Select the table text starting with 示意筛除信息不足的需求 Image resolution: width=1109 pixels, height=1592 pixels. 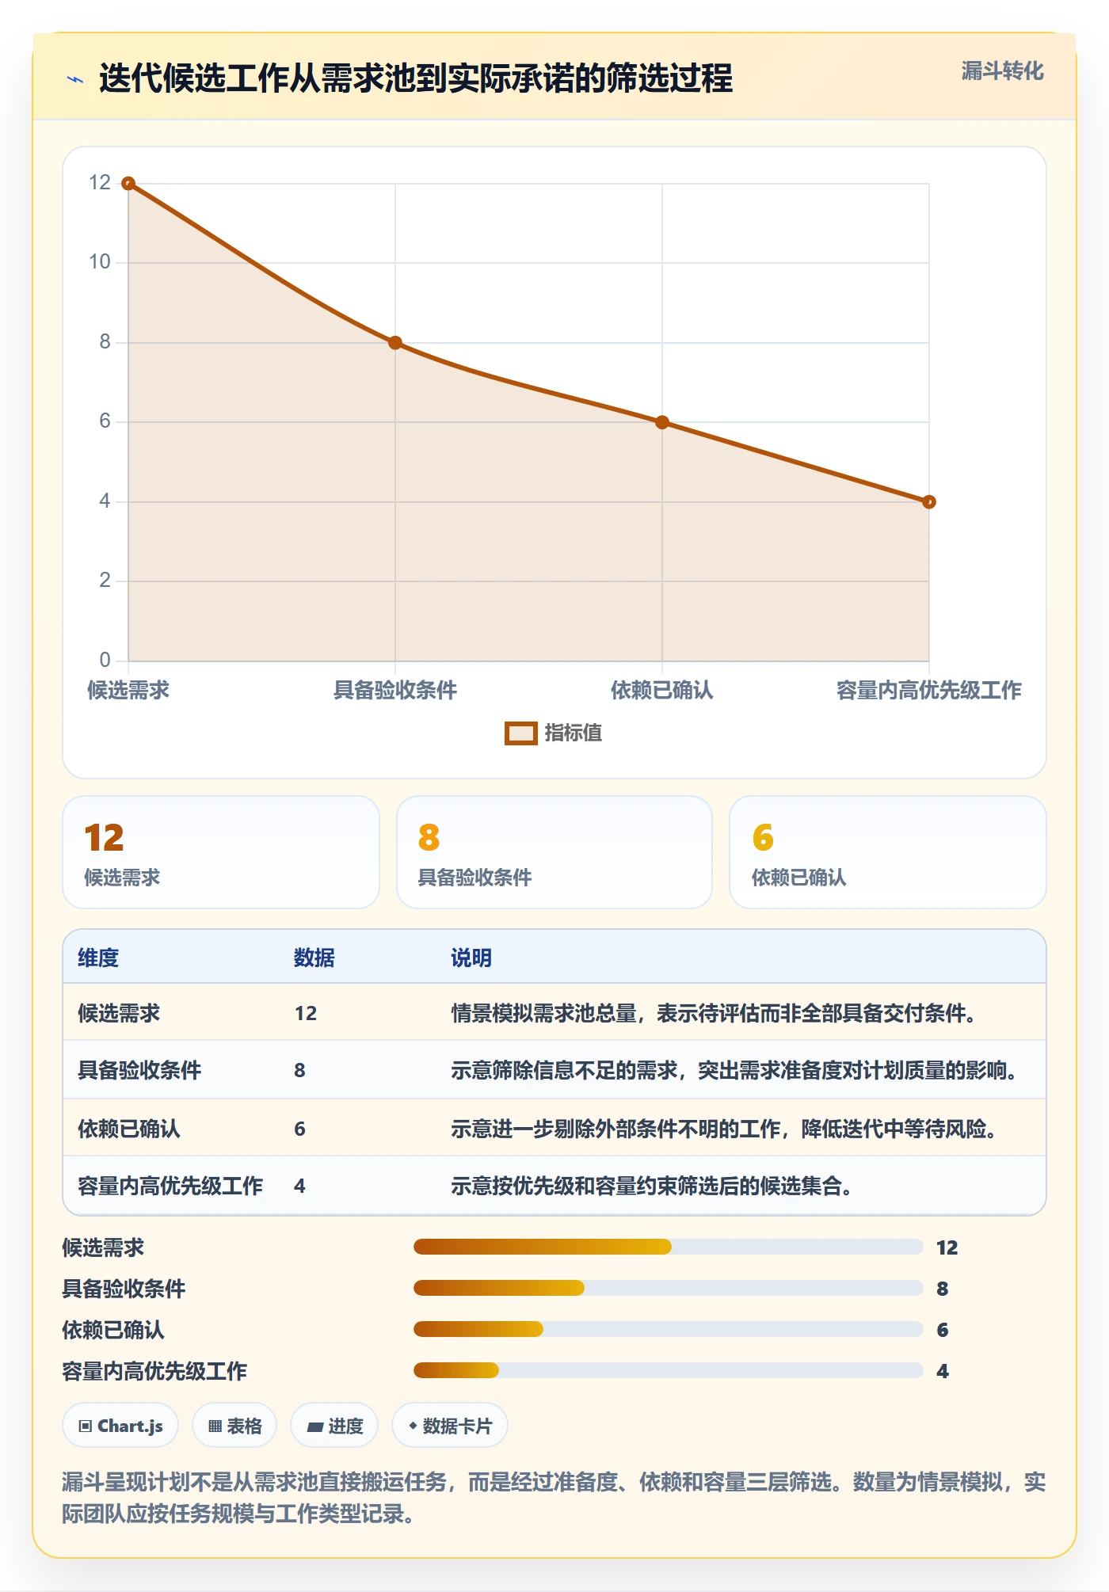734,1070
